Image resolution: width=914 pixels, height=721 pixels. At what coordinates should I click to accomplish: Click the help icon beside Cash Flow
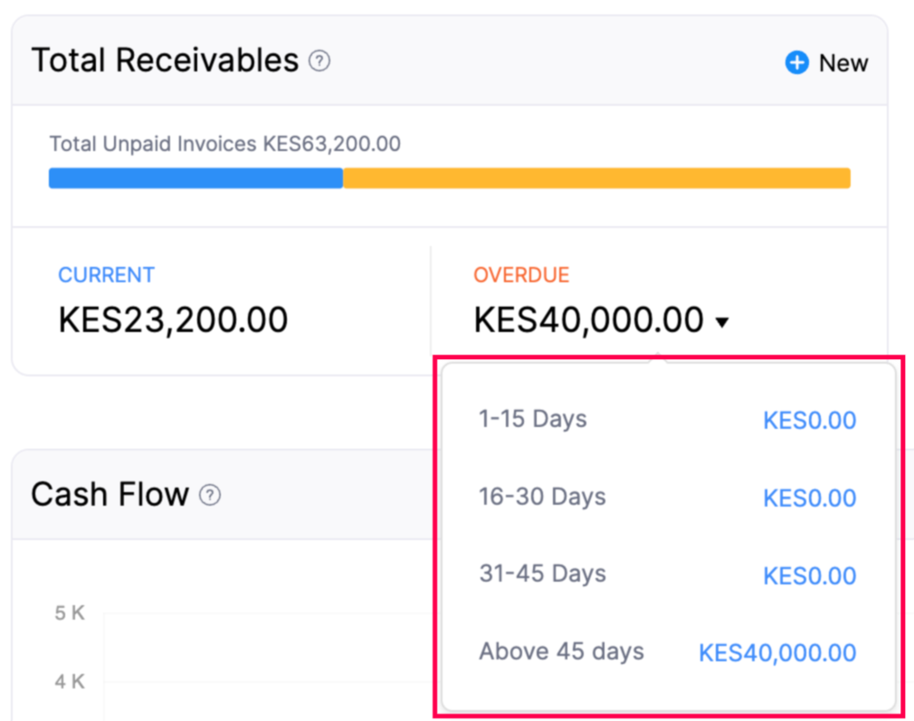[211, 495]
